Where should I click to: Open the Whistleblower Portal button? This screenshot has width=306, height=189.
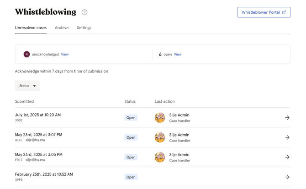[264, 12]
